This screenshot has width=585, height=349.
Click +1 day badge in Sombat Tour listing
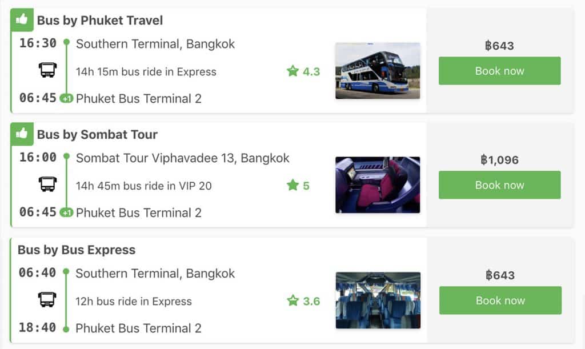tap(67, 212)
